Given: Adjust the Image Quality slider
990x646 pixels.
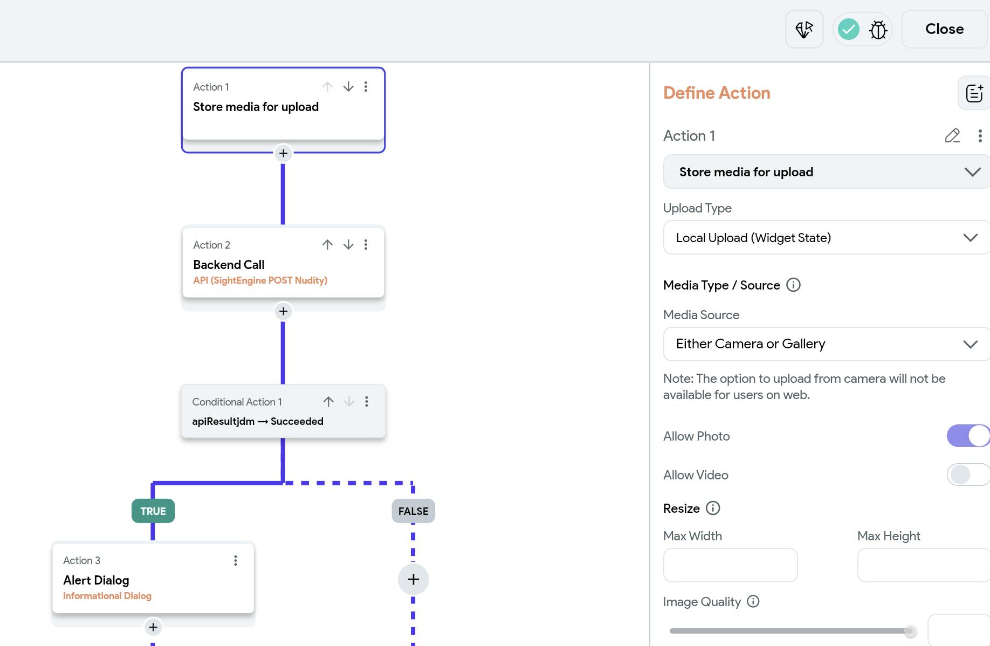Looking at the screenshot, I should [x=910, y=631].
